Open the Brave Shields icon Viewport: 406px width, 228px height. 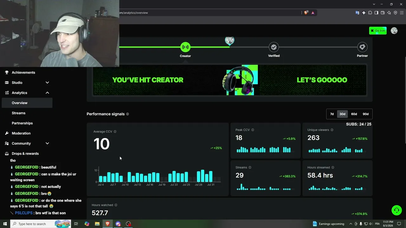306,13
